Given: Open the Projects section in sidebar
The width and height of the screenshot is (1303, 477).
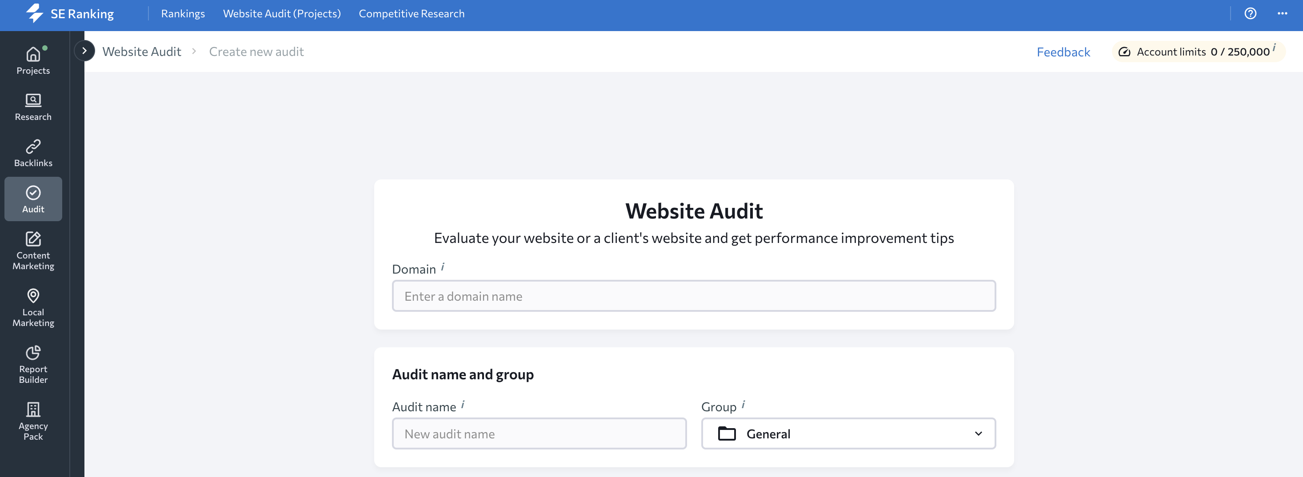Looking at the screenshot, I should click(x=33, y=60).
